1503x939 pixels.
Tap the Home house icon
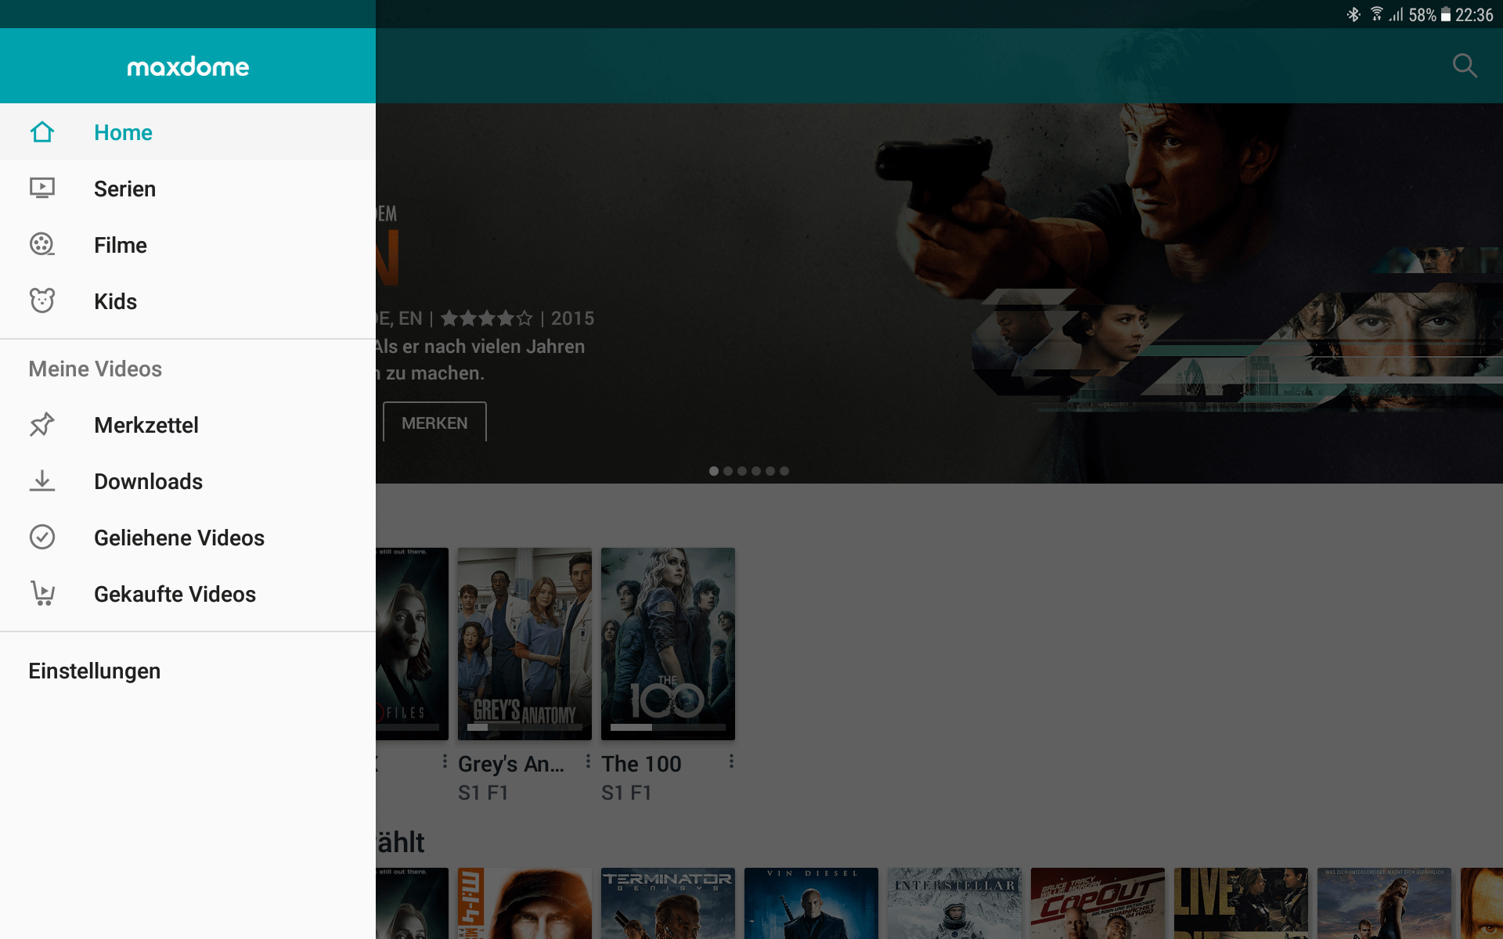point(42,132)
